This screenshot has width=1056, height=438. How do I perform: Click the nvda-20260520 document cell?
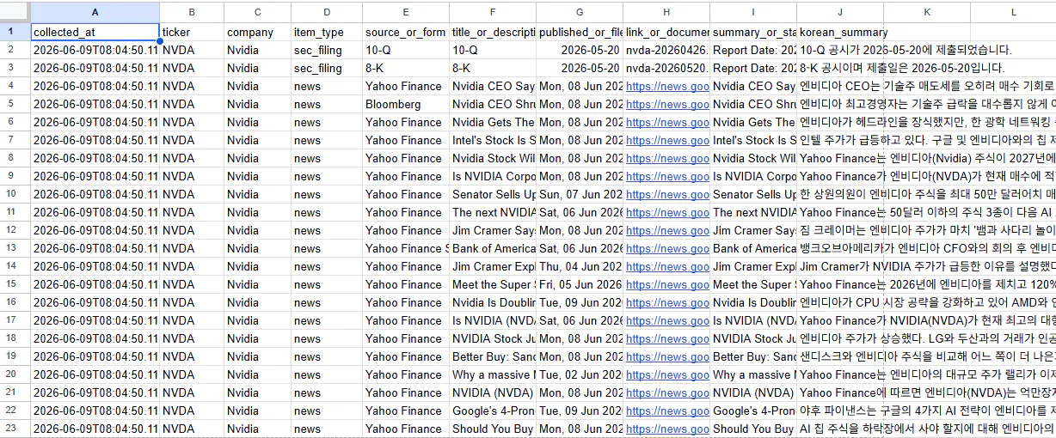[666, 68]
